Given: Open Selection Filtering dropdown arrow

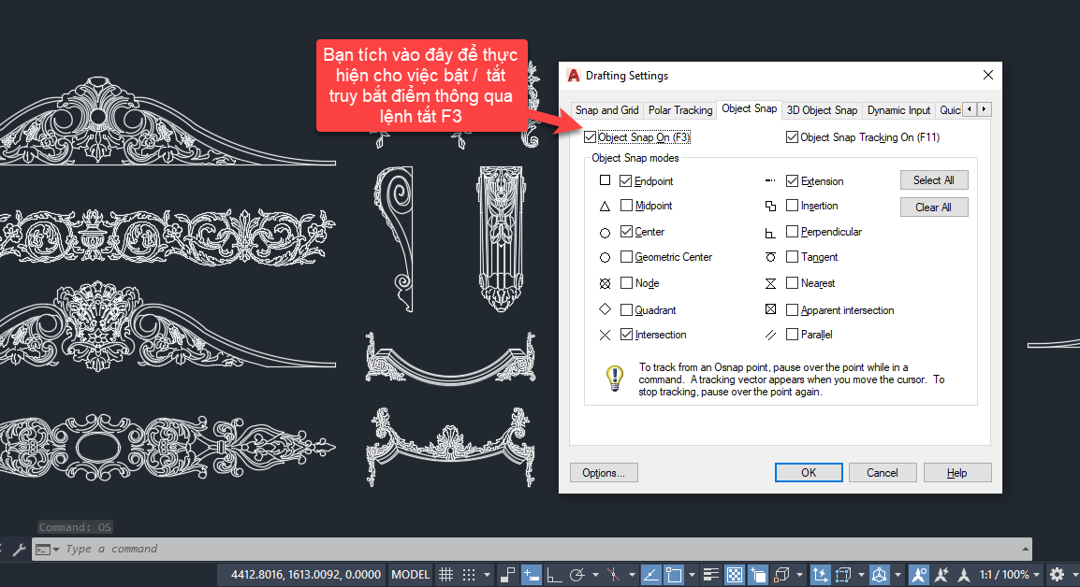Looking at the screenshot, I should tap(861, 575).
